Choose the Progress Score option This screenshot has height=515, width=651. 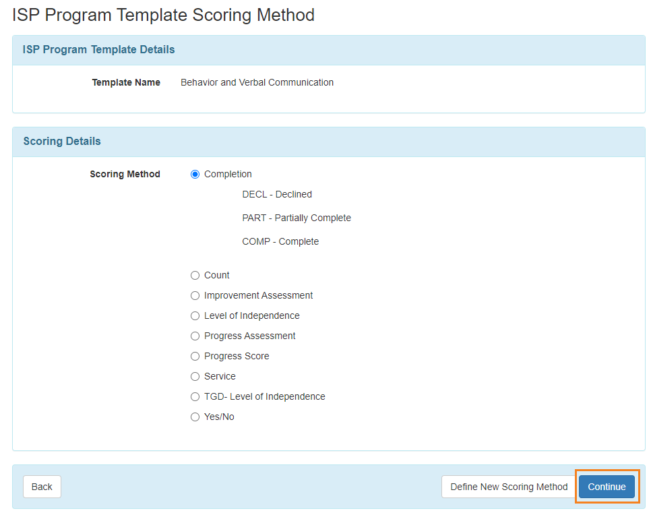195,357
